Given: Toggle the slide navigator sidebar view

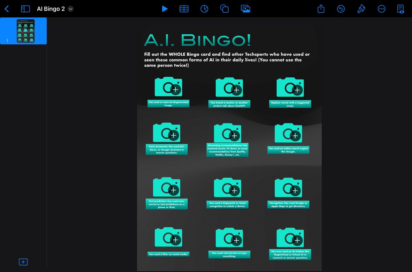Looking at the screenshot, I should 25,9.
